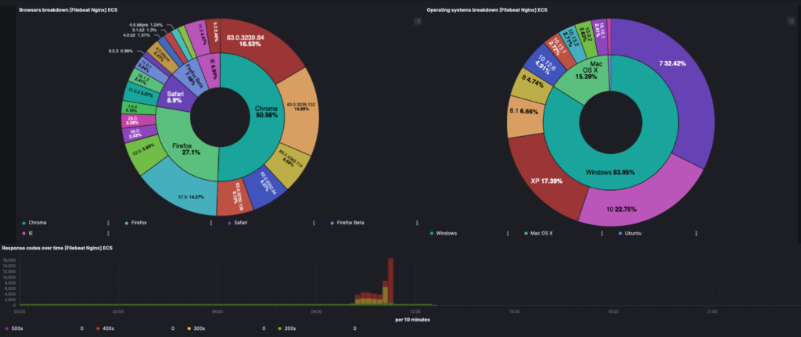The height and width of the screenshot is (337, 801).
Task: Open the options menu beside the Safari legend
Action: pyautogui.click(x=313, y=223)
